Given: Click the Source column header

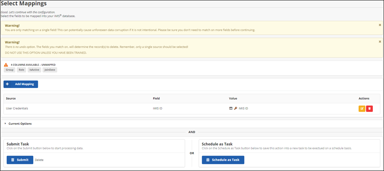Looking at the screenshot, I should 11,98.
